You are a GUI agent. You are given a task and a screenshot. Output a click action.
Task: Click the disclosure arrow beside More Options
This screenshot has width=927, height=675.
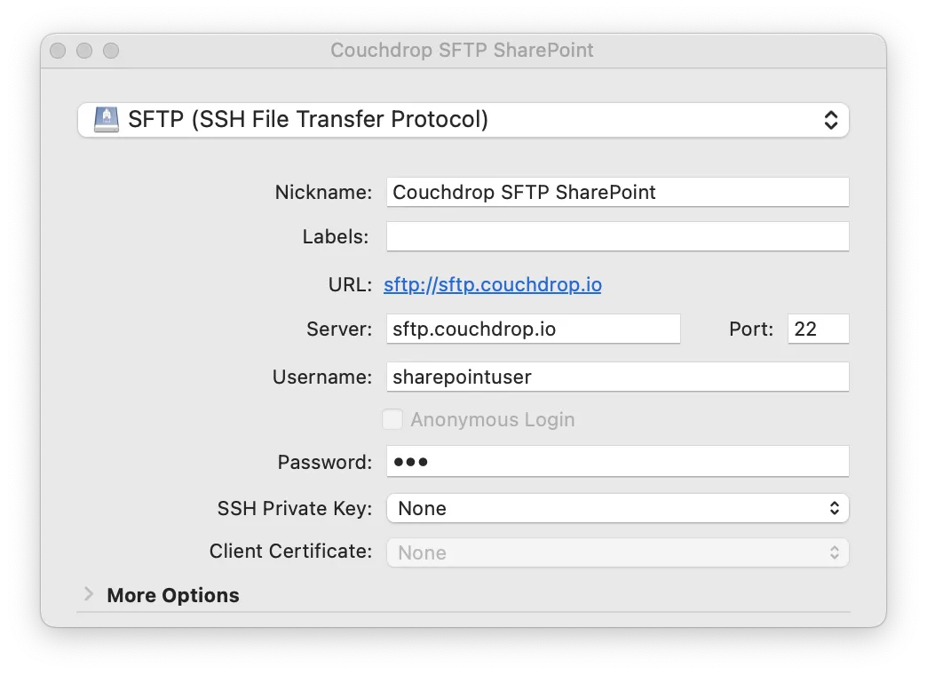88,595
